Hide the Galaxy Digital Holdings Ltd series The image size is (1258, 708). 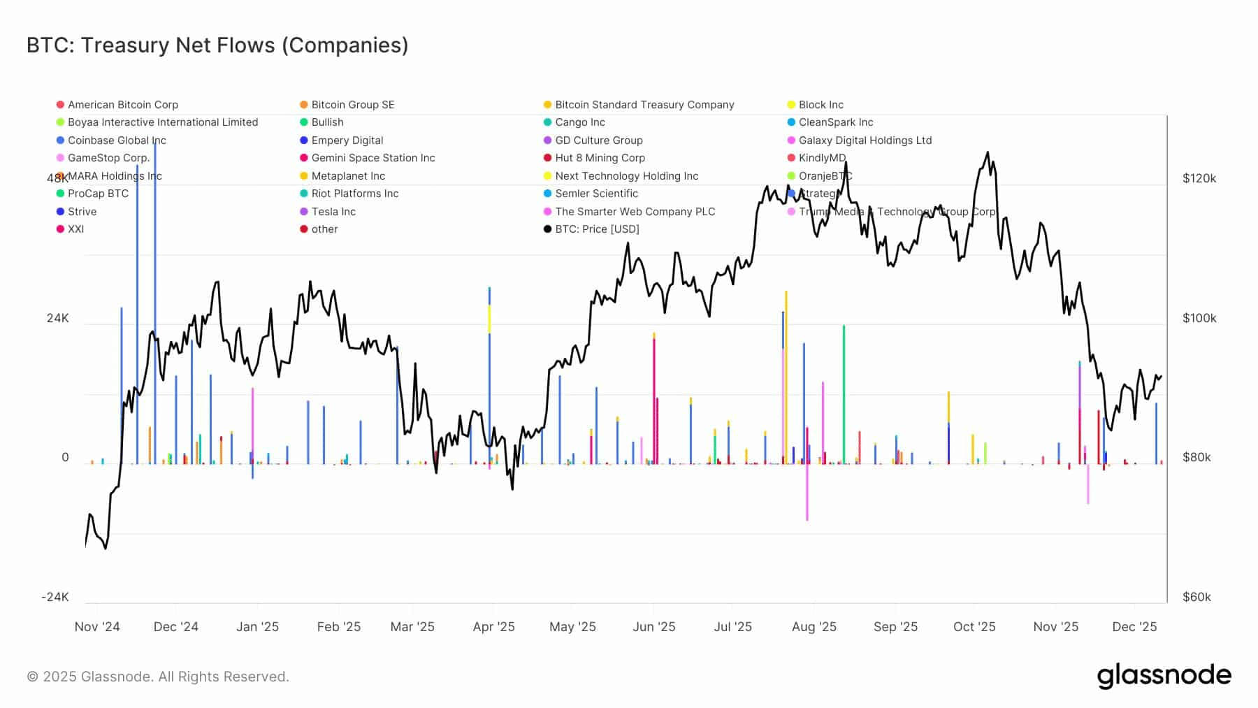pyautogui.click(x=865, y=140)
